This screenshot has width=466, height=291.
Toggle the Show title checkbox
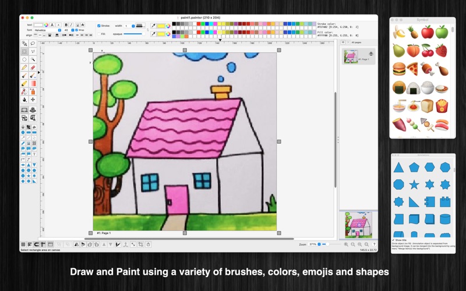tap(393, 240)
